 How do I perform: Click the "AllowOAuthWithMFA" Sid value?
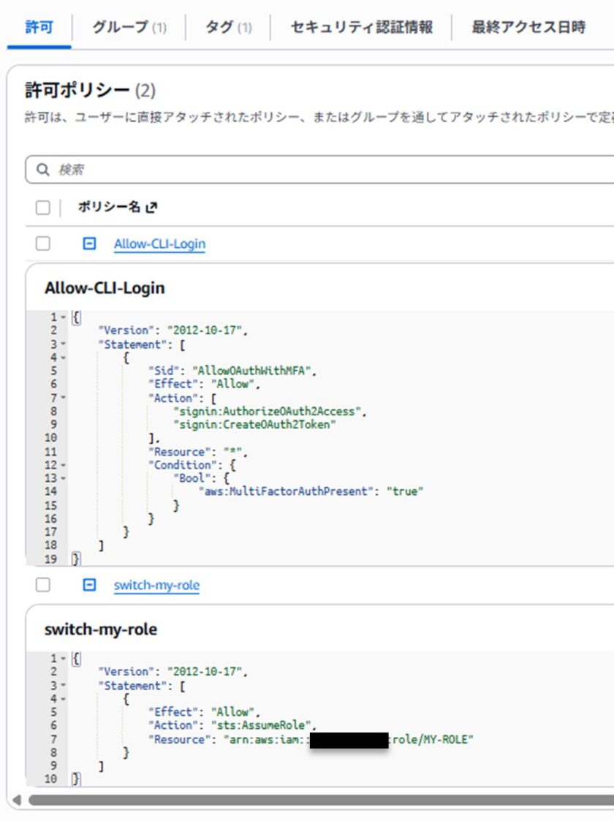(x=254, y=371)
